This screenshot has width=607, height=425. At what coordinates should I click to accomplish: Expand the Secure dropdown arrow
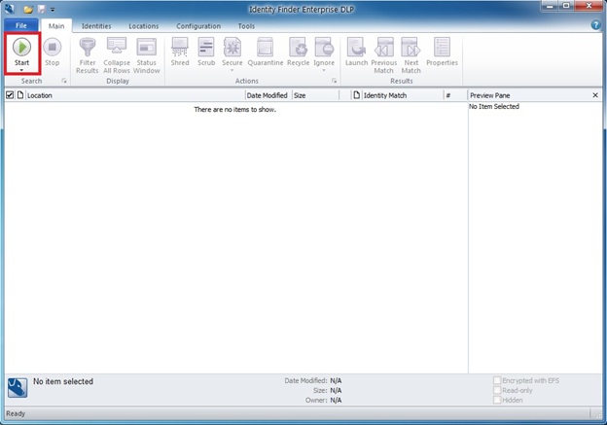232,70
